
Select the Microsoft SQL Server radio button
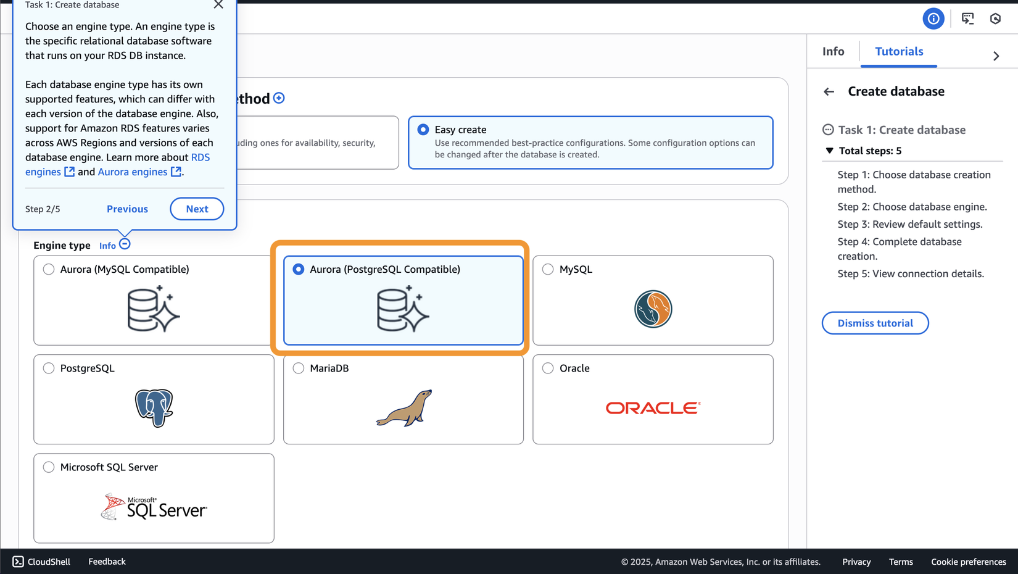49,467
